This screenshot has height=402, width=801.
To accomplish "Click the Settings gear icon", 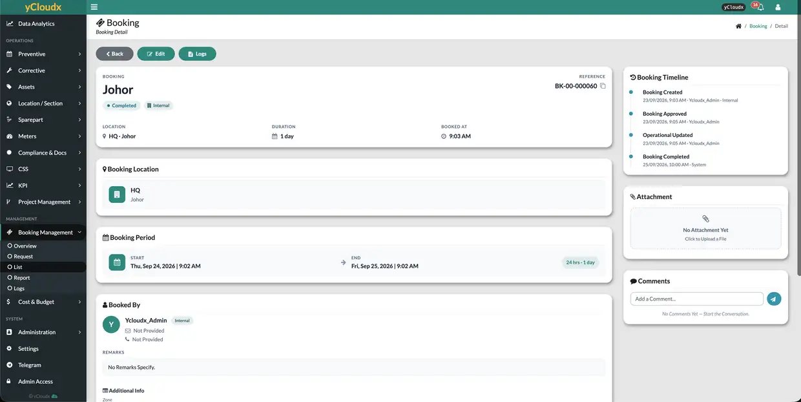I will [10, 348].
